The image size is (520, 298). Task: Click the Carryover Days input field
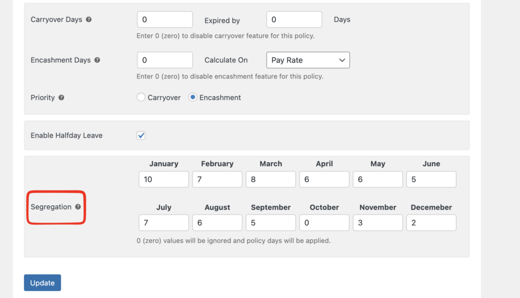click(165, 20)
